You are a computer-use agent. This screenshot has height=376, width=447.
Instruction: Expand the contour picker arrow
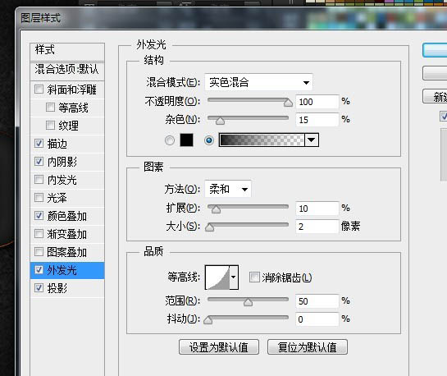[234, 277]
